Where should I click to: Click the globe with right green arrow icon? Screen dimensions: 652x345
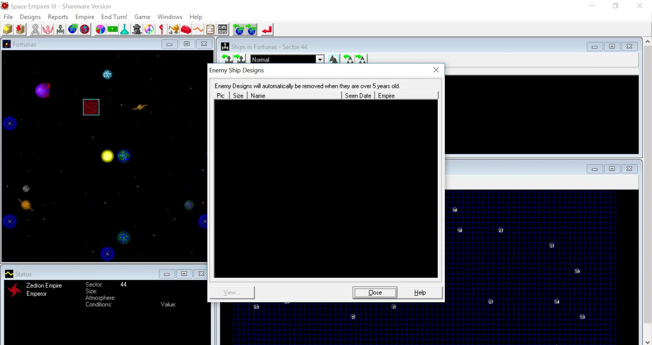click(x=251, y=30)
